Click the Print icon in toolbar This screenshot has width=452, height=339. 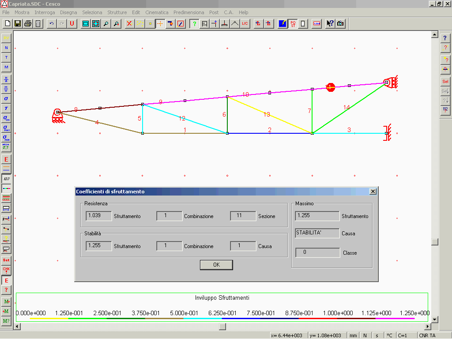(x=28, y=23)
